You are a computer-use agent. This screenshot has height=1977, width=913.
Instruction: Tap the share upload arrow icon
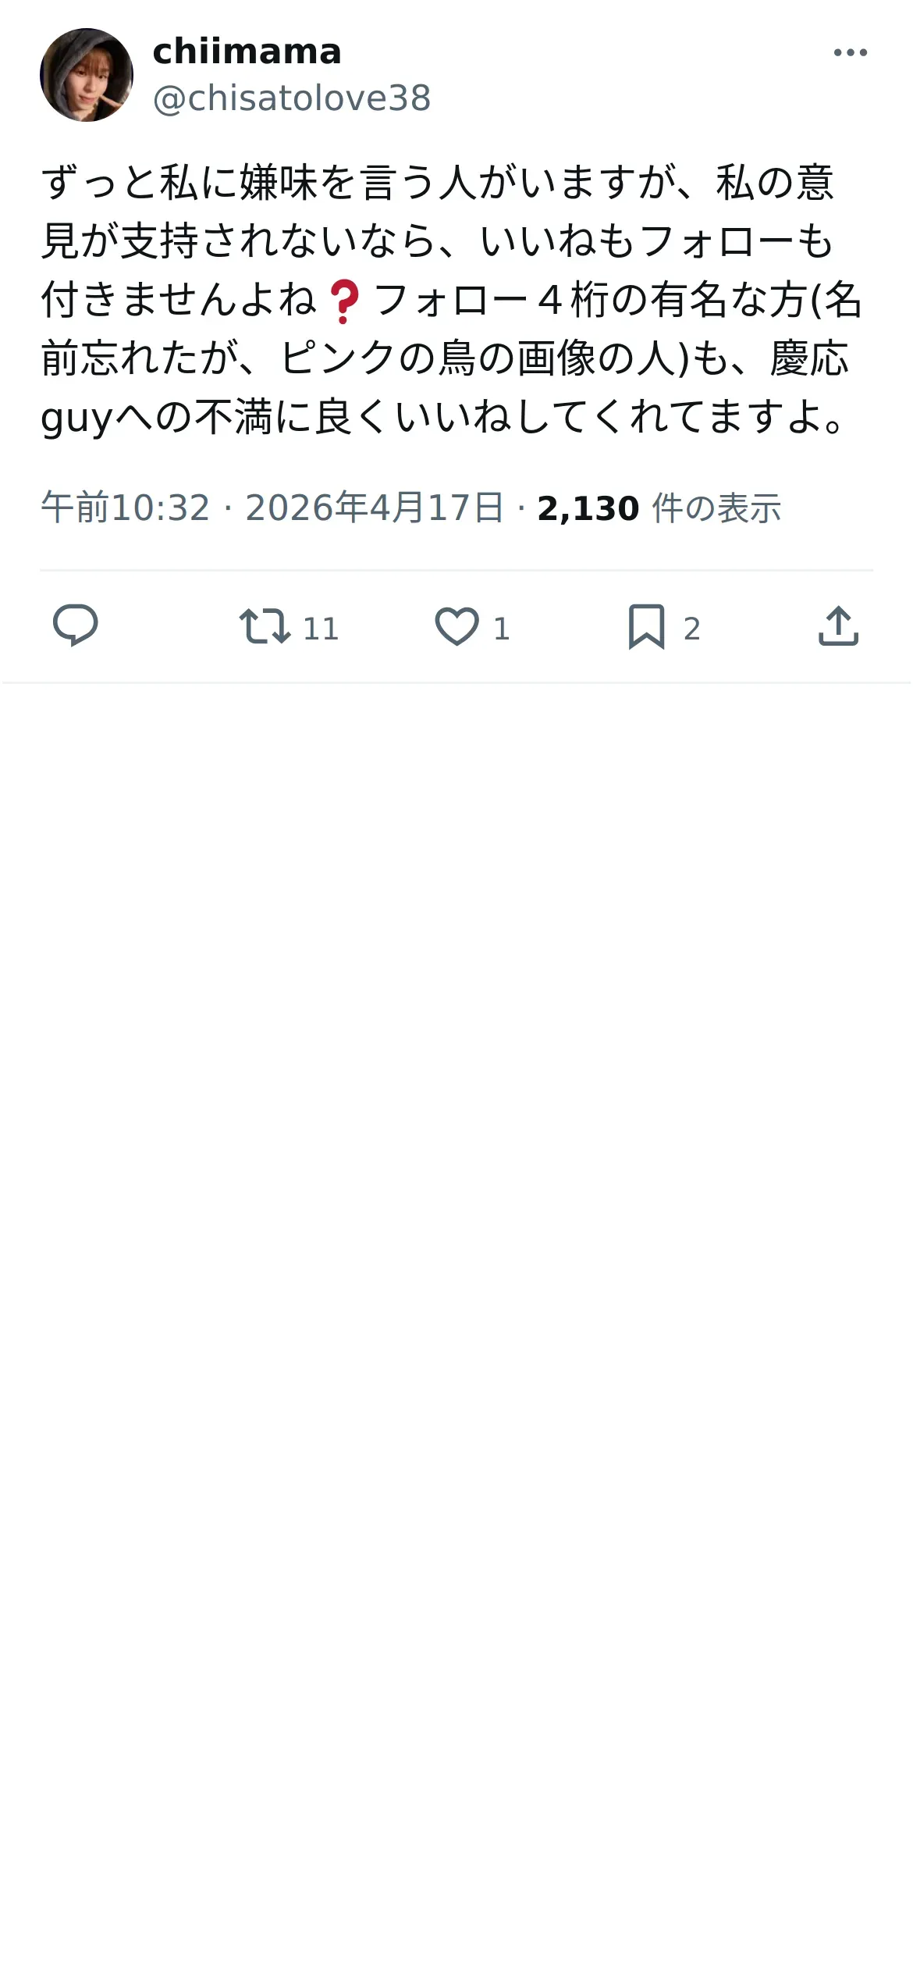pos(838,626)
